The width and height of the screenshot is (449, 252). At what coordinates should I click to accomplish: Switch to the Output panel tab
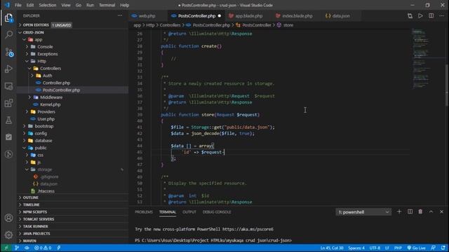(x=189, y=212)
